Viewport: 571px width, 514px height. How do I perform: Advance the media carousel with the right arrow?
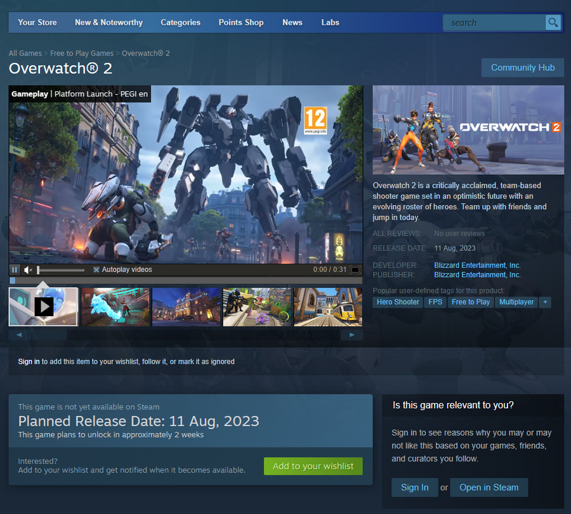click(352, 335)
